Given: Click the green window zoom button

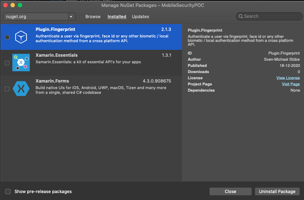Looking at the screenshot, I should pyautogui.click(x=20, y=5).
